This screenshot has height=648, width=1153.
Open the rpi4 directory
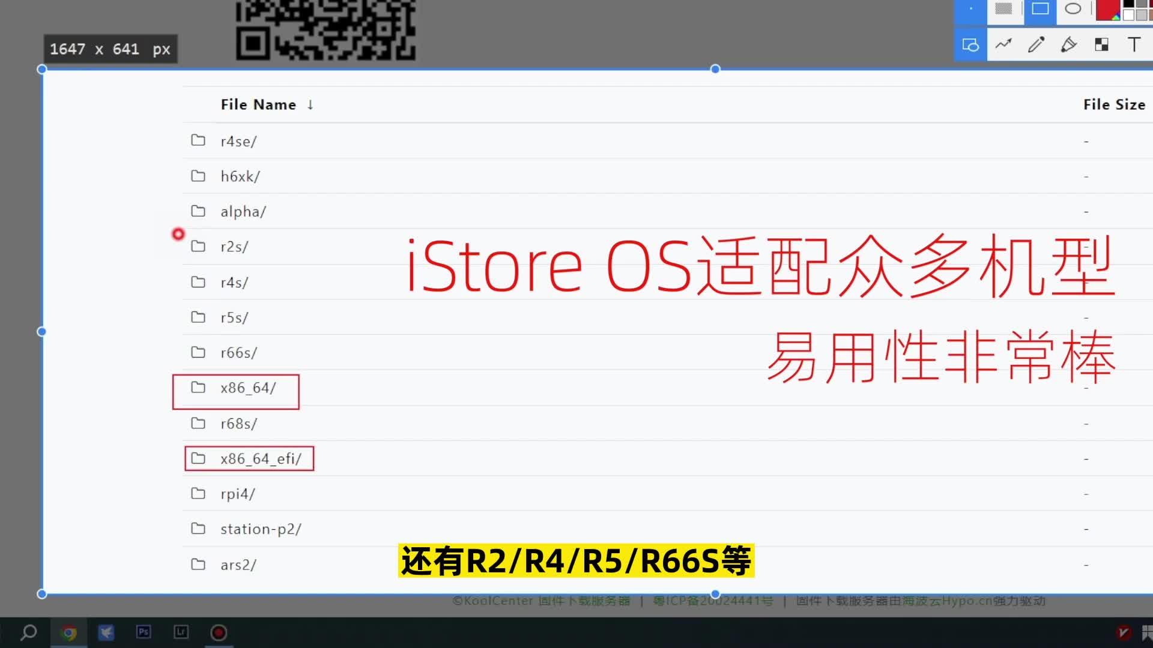pos(238,493)
